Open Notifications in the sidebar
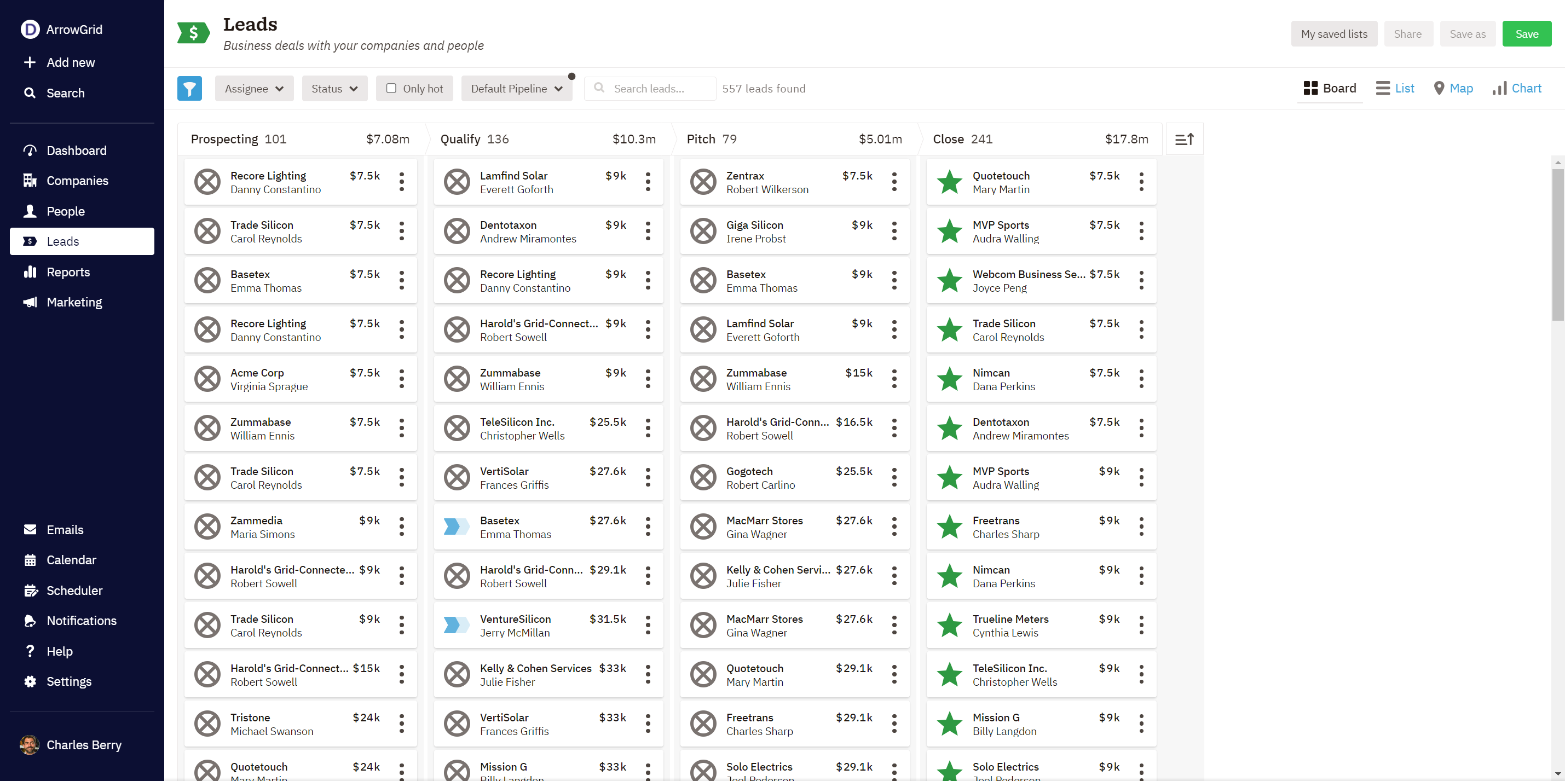This screenshot has width=1565, height=781. point(82,621)
